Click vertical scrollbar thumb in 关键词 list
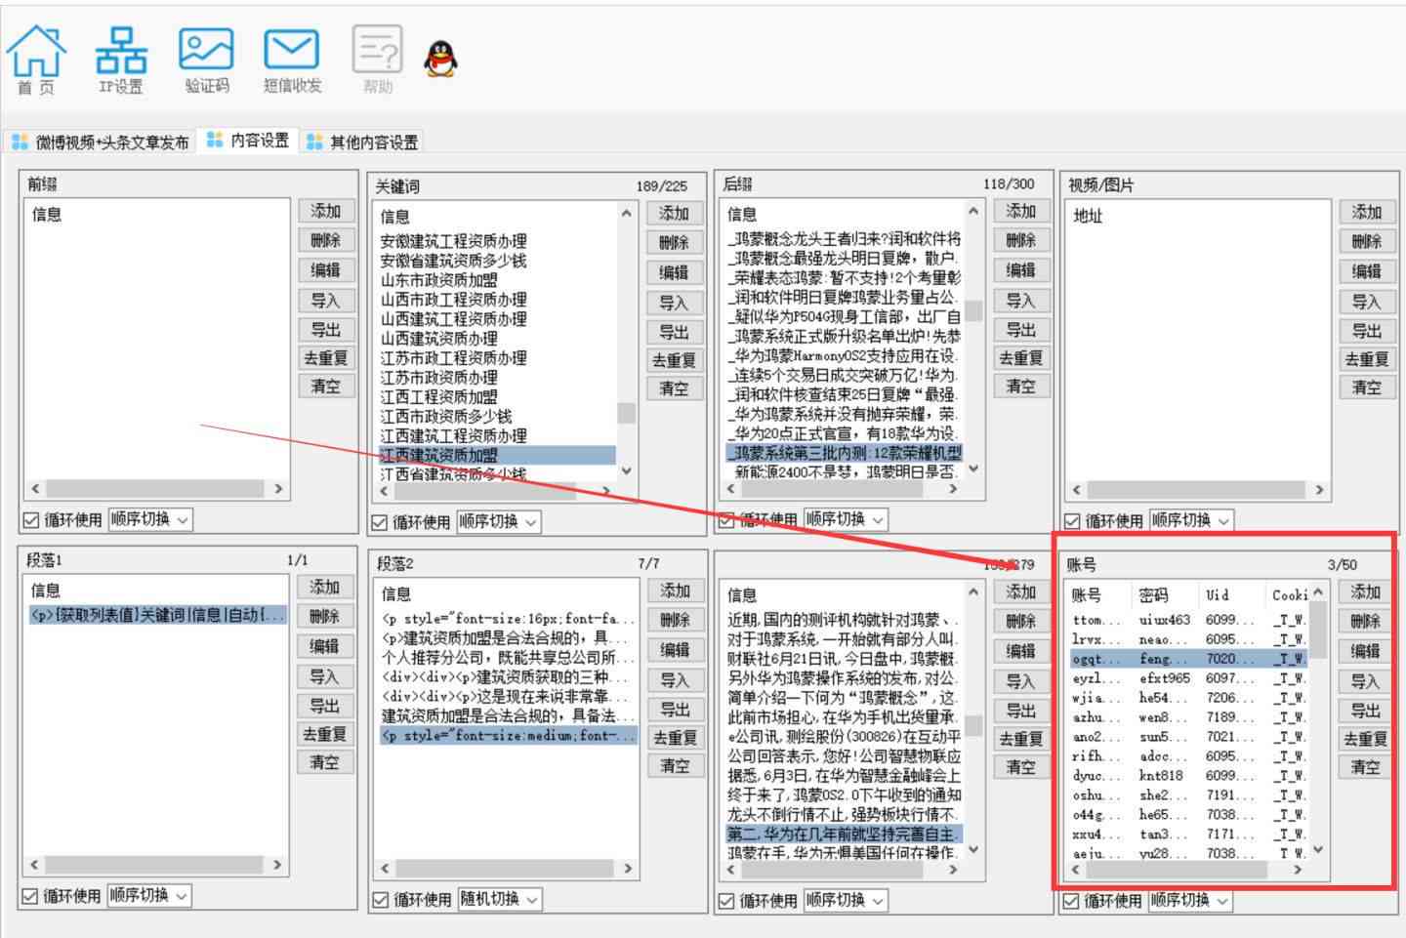 (x=626, y=414)
